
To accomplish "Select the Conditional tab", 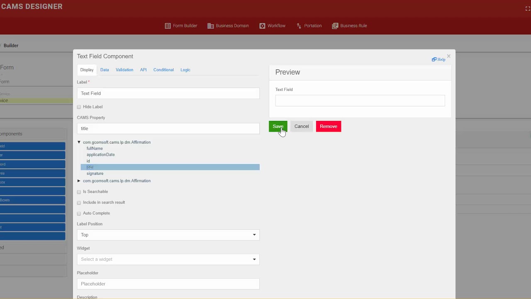I will tap(163, 70).
